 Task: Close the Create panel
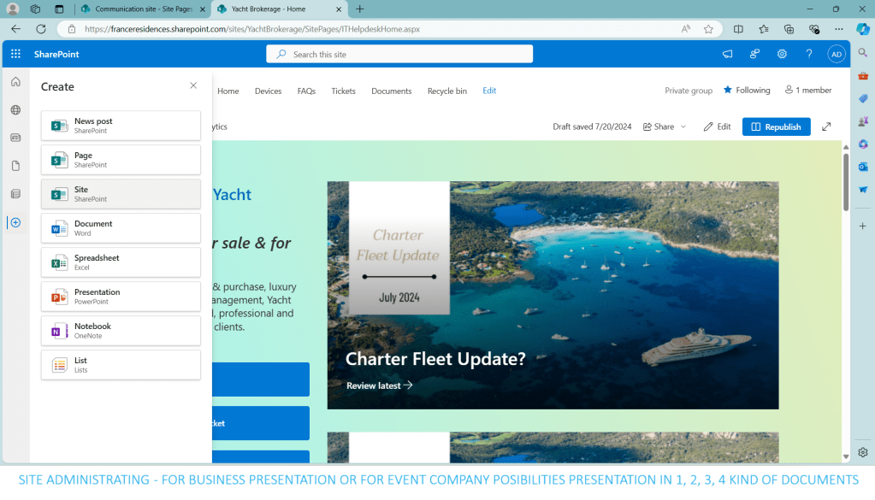[193, 86]
